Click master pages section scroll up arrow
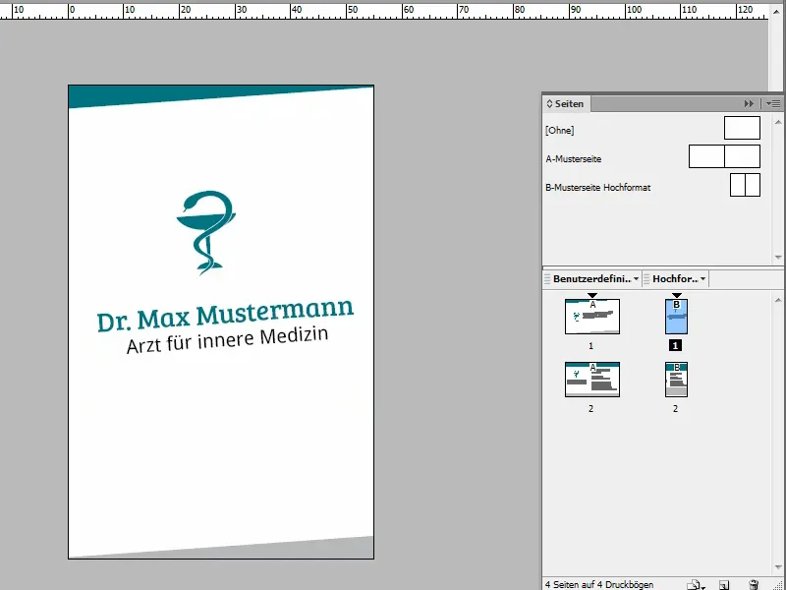This screenshot has width=786, height=590. (778, 122)
